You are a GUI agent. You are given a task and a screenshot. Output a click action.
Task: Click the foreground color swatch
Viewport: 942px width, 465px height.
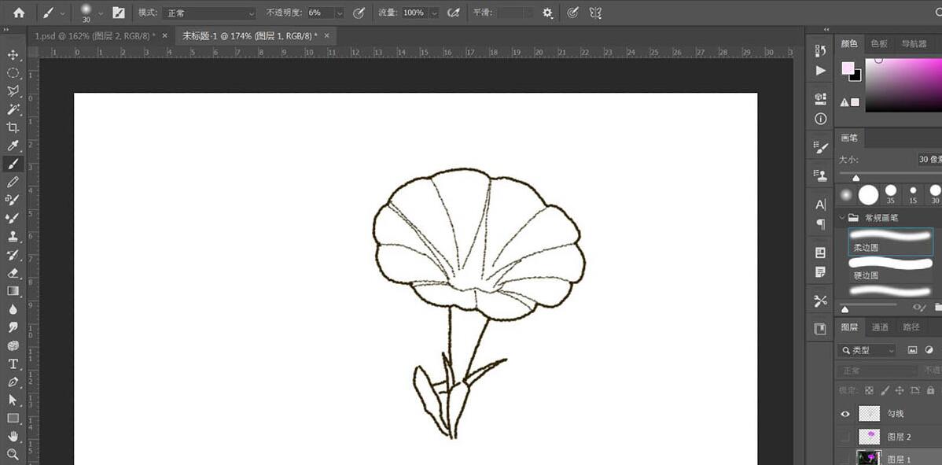(849, 69)
